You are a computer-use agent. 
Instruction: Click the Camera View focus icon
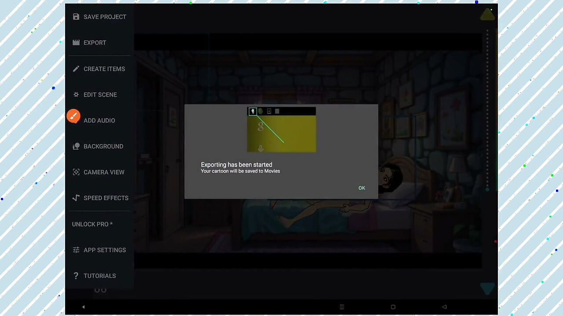[x=76, y=172]
